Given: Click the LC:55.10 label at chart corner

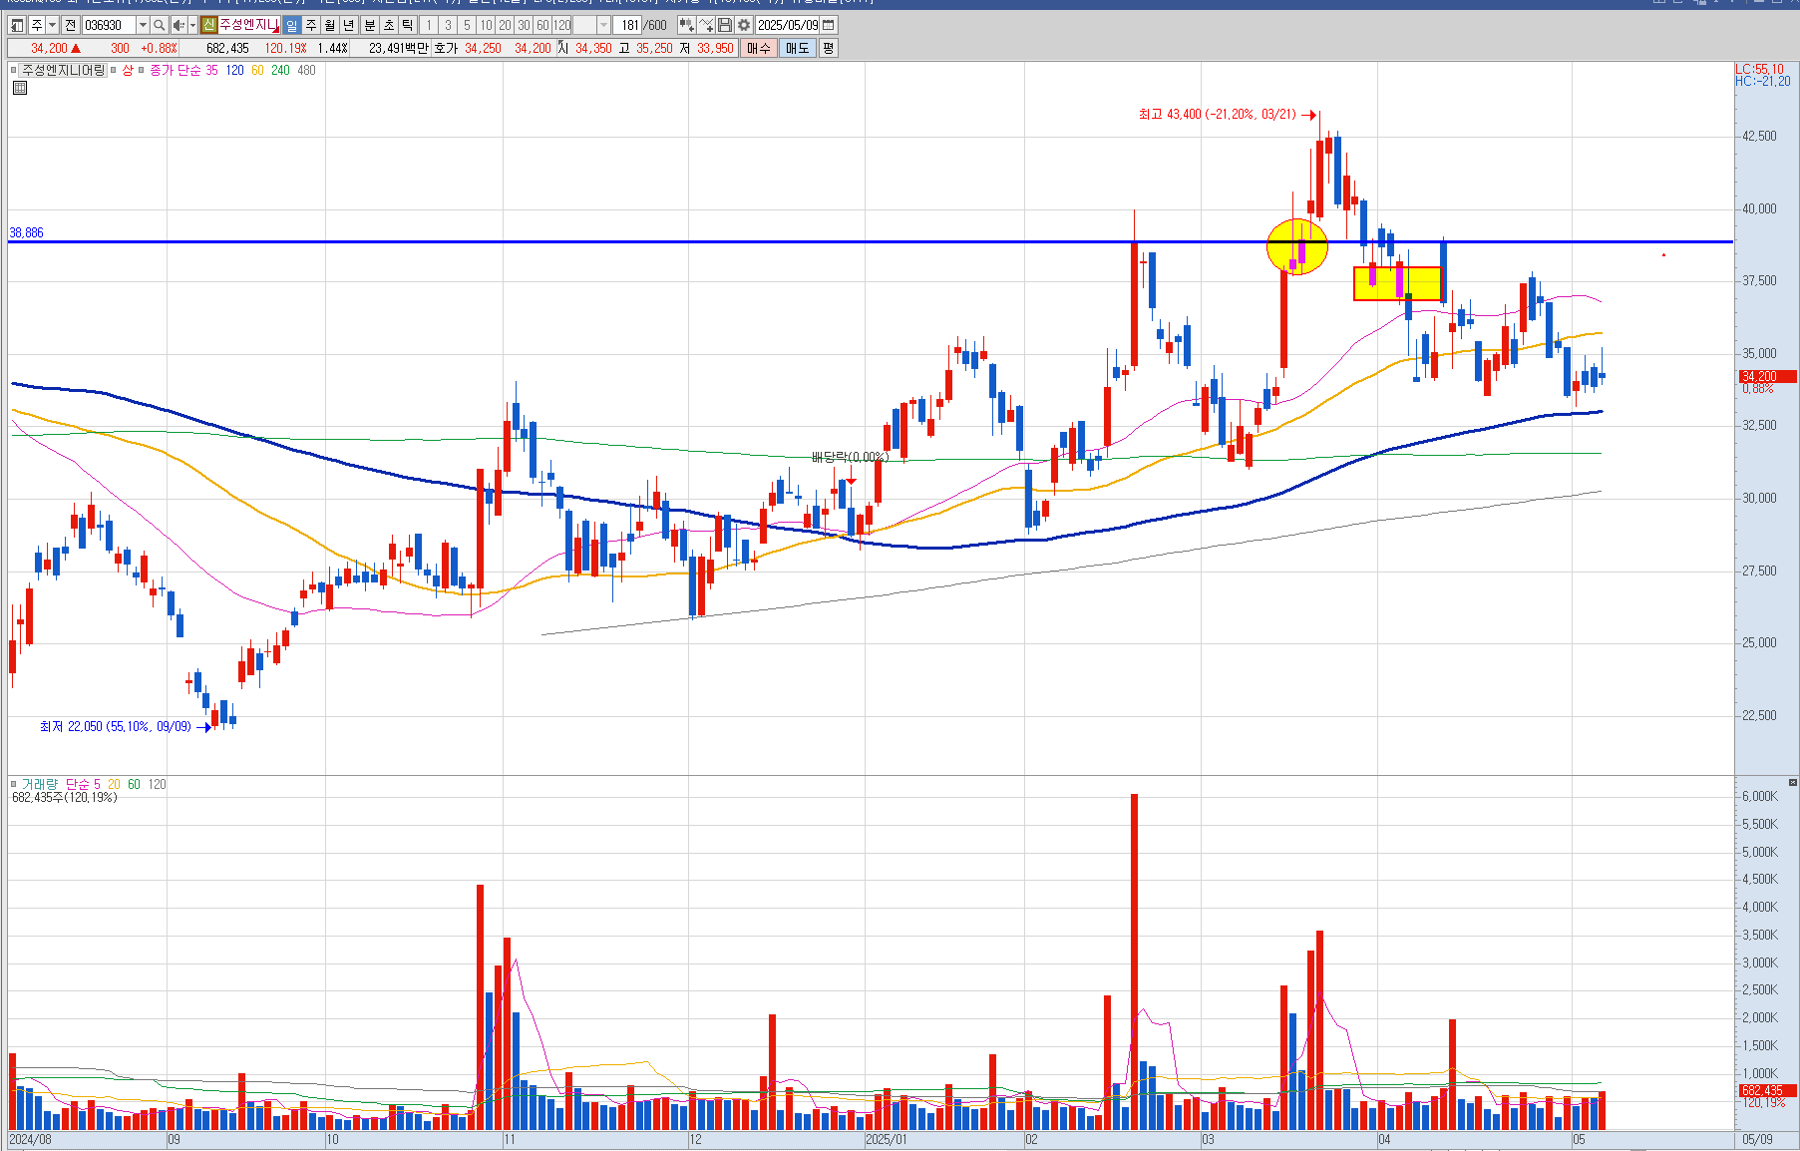Looking at the screenshot, I should pyautogui.click(x=1760, y=70).
